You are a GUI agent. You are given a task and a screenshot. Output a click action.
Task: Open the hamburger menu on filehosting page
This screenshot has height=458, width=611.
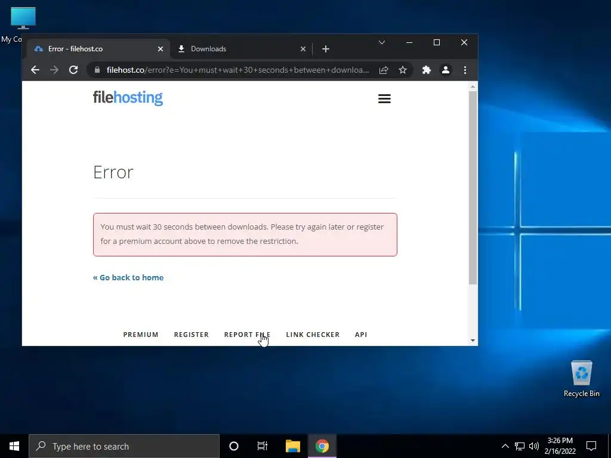(384, 98)
